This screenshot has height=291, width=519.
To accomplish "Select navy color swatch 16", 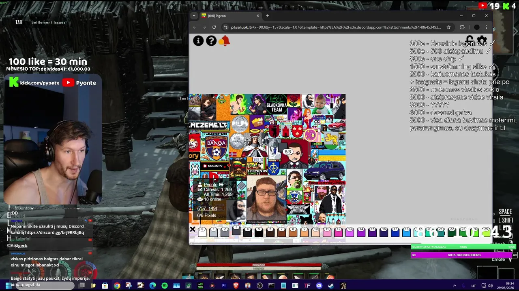I will 384,232.
